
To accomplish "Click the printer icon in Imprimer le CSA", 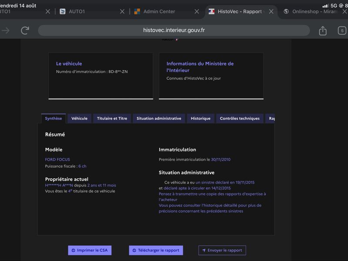I will pos(74,251).
